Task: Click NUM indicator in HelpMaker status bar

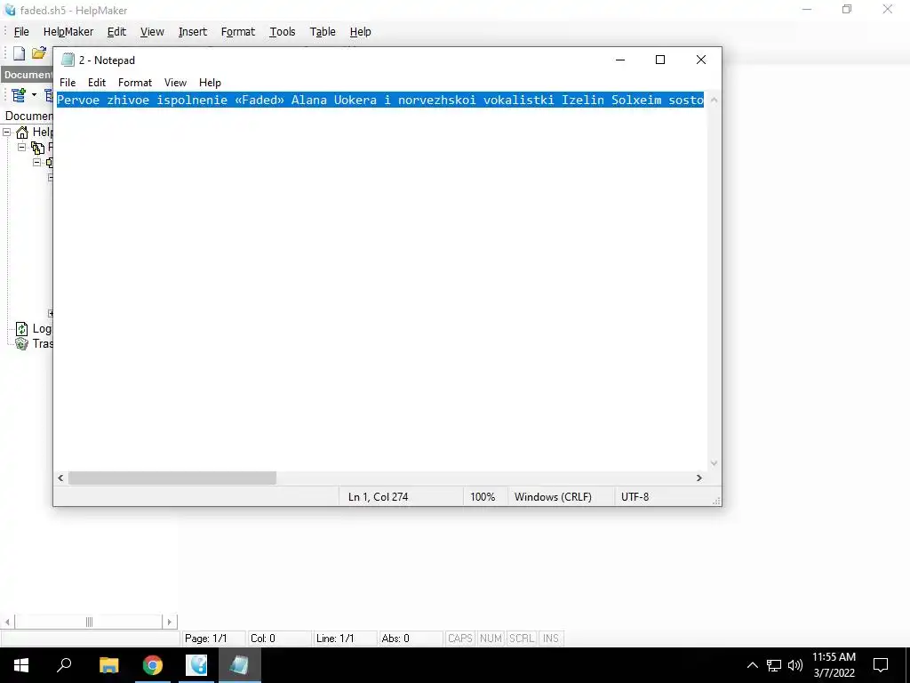Action: click(491, 639)
